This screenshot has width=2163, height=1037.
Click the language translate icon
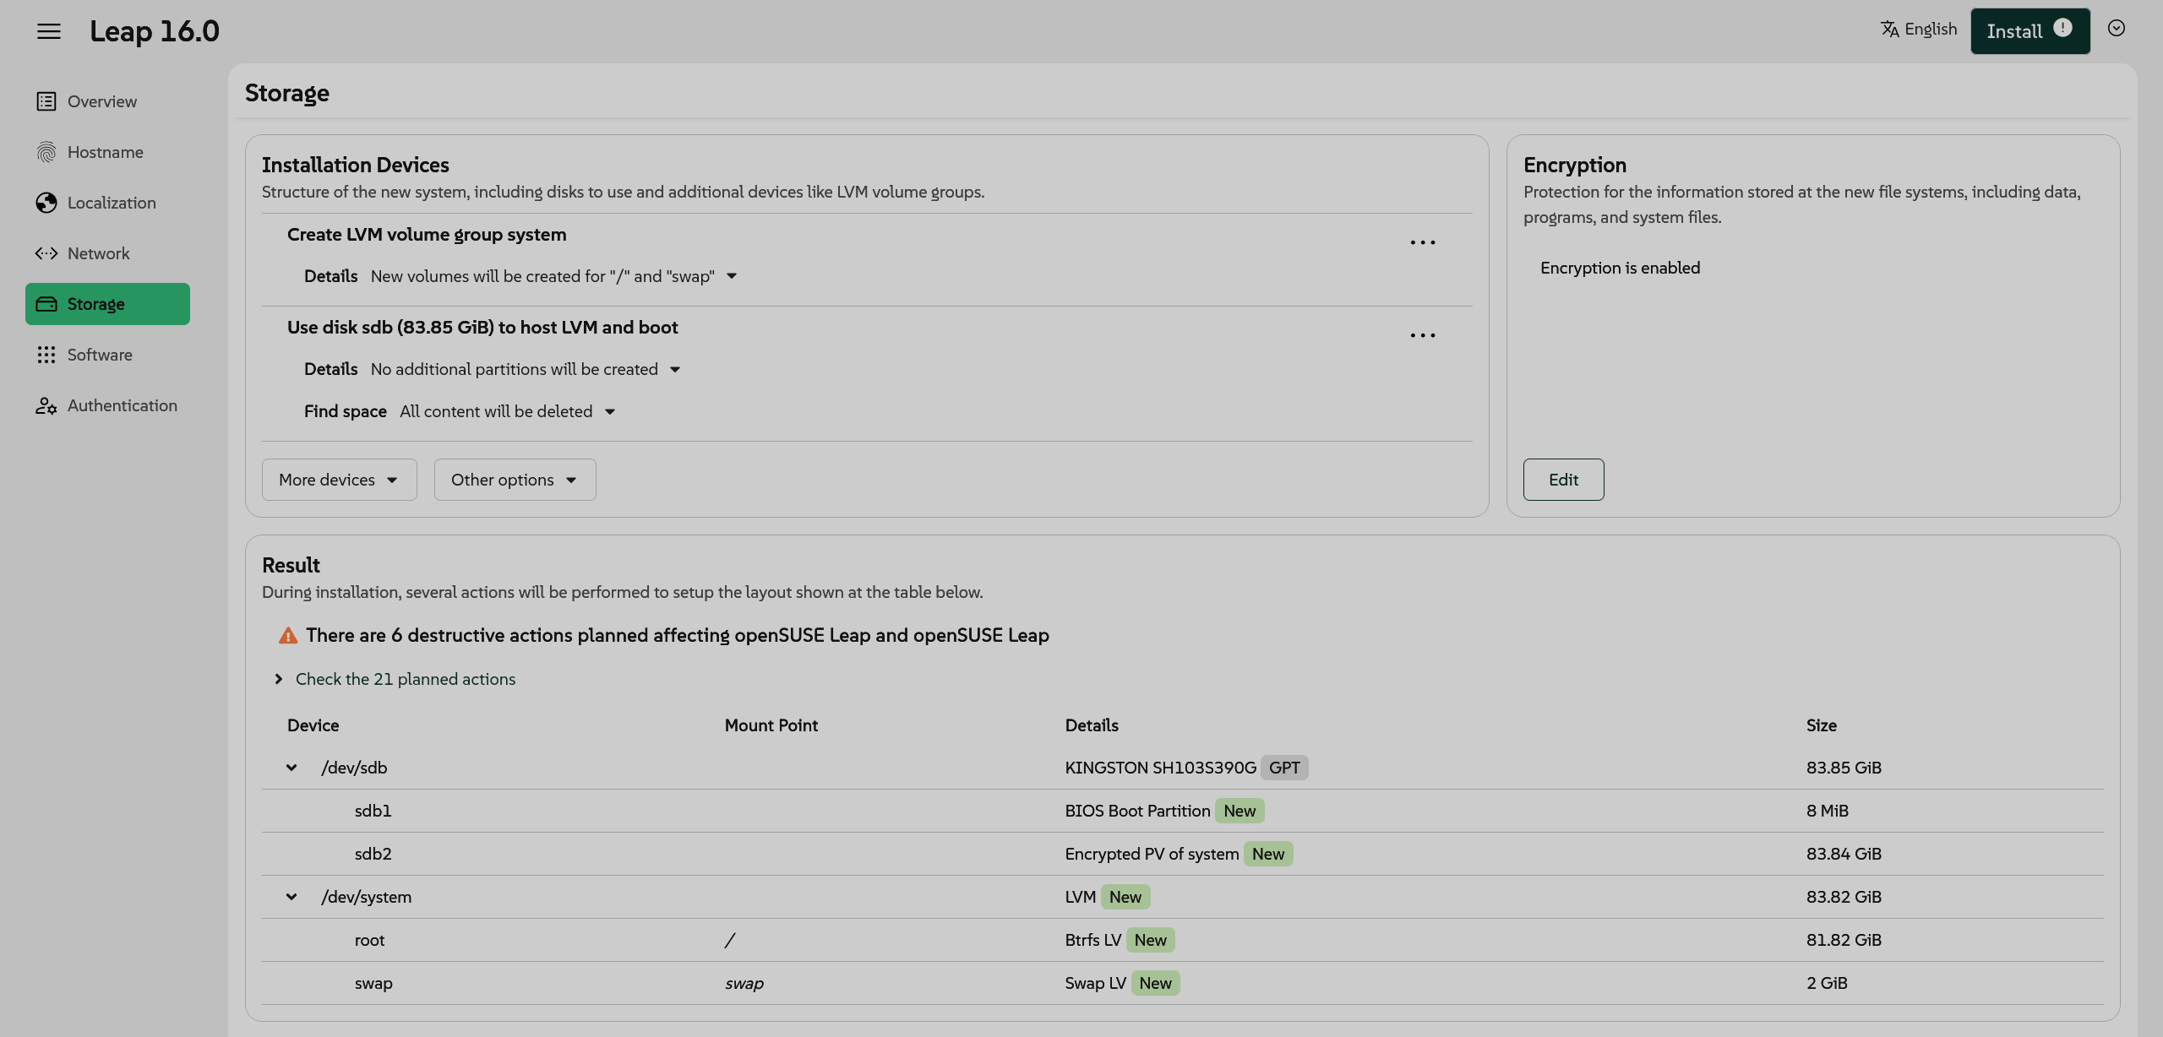pyautogui.click(x=1889, y=30)
